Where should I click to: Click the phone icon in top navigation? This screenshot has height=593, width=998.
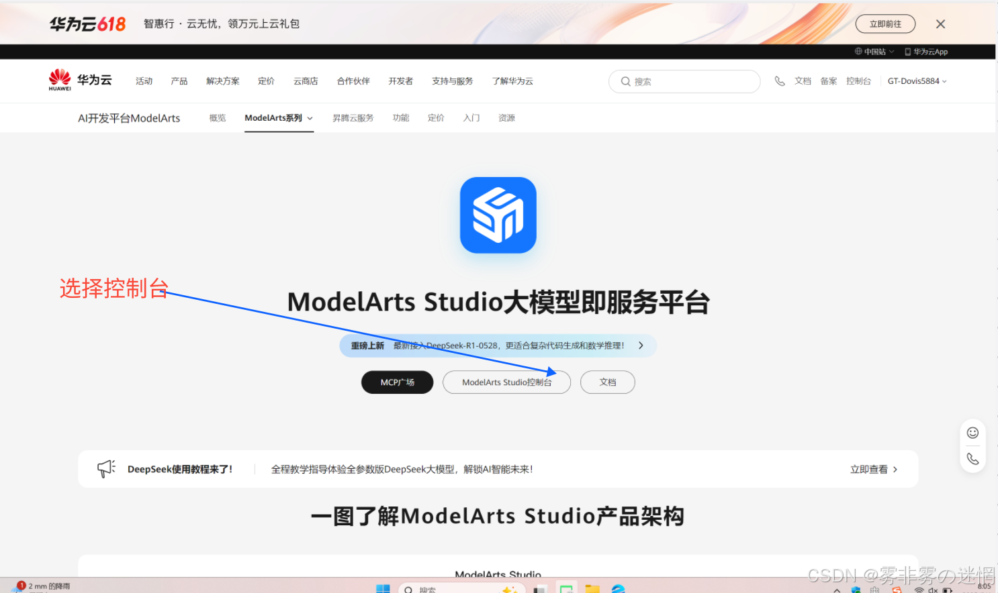pos(780,81)
